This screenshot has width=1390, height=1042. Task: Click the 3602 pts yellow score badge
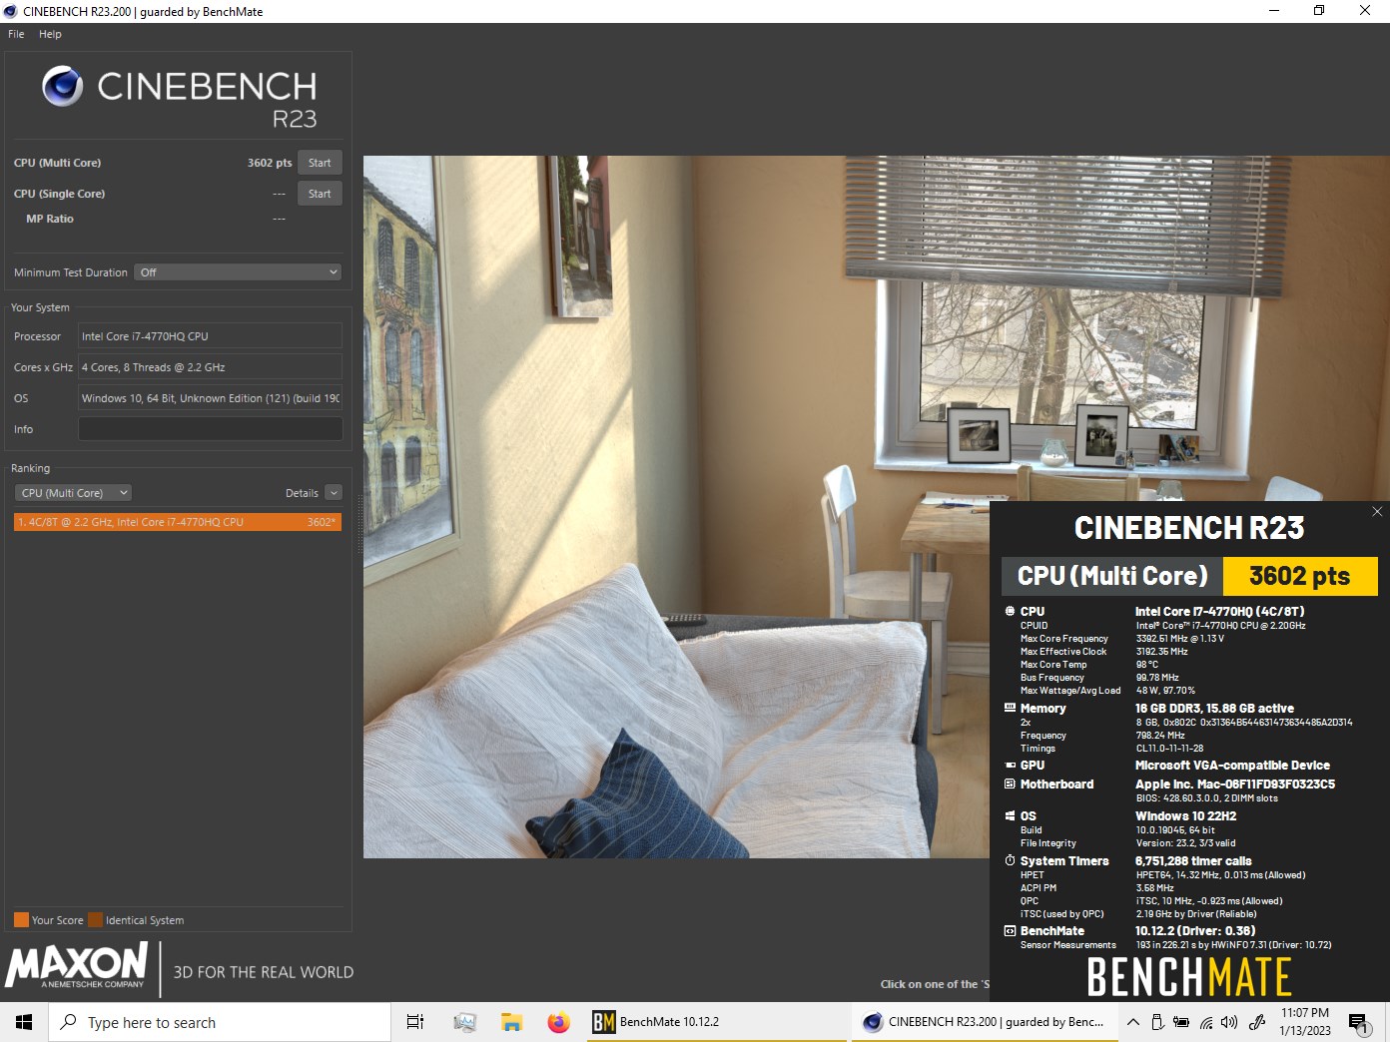point(1299,576)
